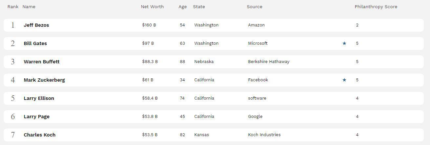View the Larry Page profile
430x145 pixels.
(37, 117)
